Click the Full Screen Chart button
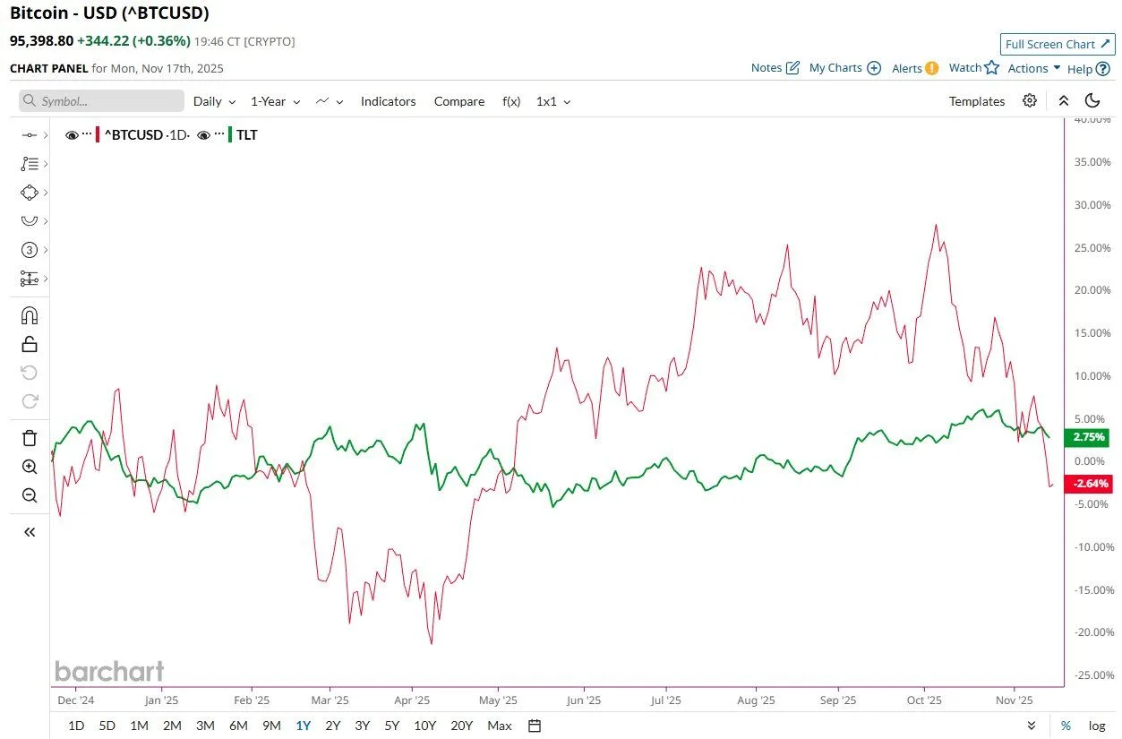 pyautogui.click(x=1058, y=44)
